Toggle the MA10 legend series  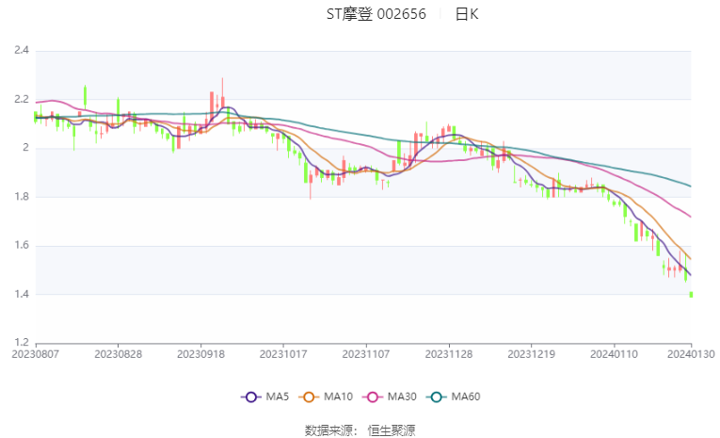326,397
